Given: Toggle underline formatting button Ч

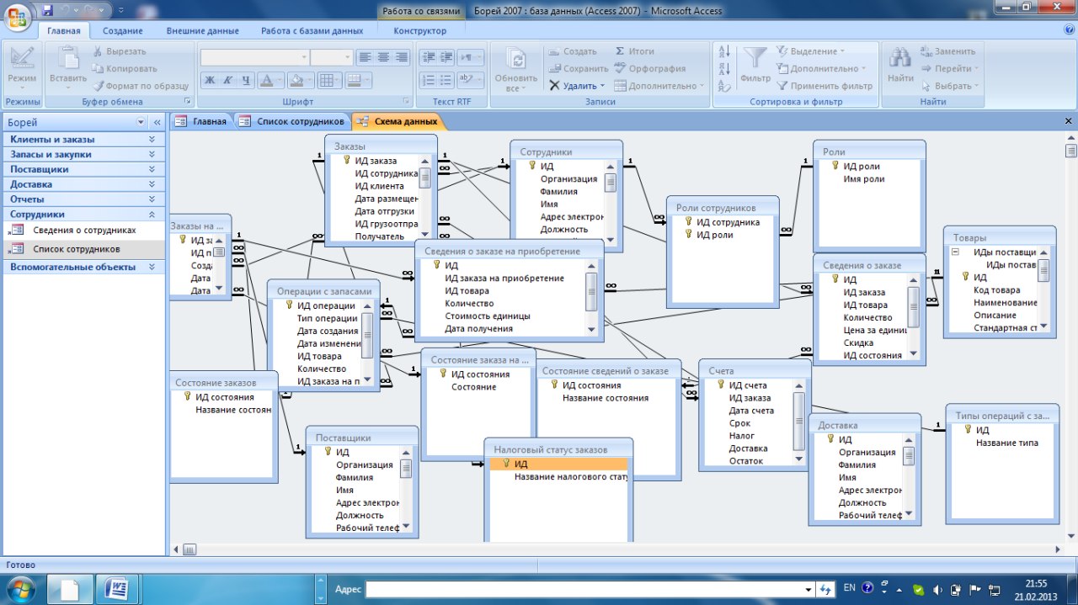Looking at the screenshot, I should pos(246,81).
